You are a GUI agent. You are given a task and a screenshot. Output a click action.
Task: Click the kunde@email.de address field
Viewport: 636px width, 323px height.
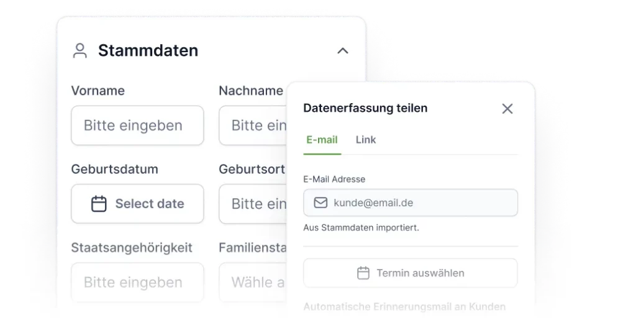[411, 202]
